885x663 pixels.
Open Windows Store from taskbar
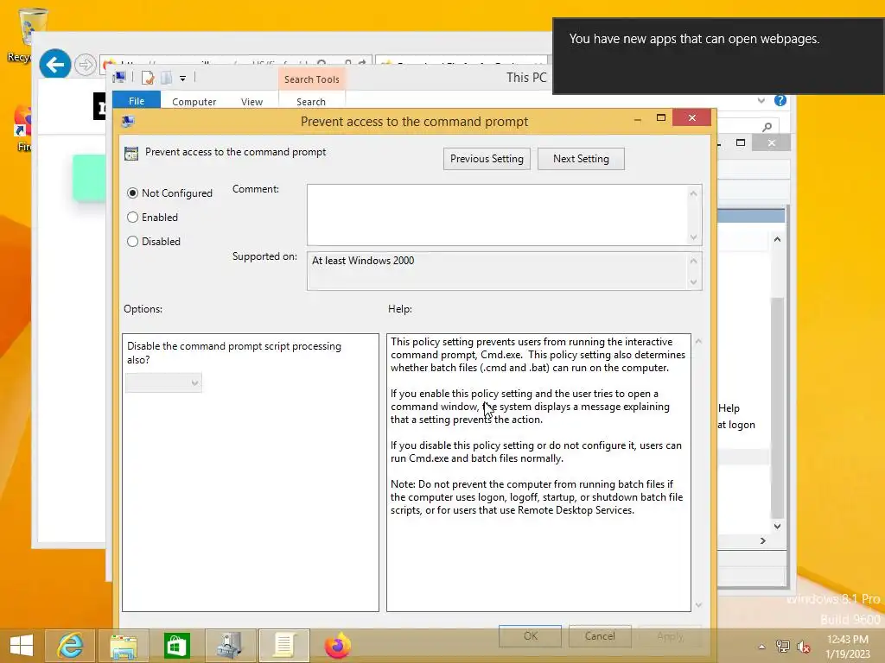pyautogui.click(x=176, y=646)
